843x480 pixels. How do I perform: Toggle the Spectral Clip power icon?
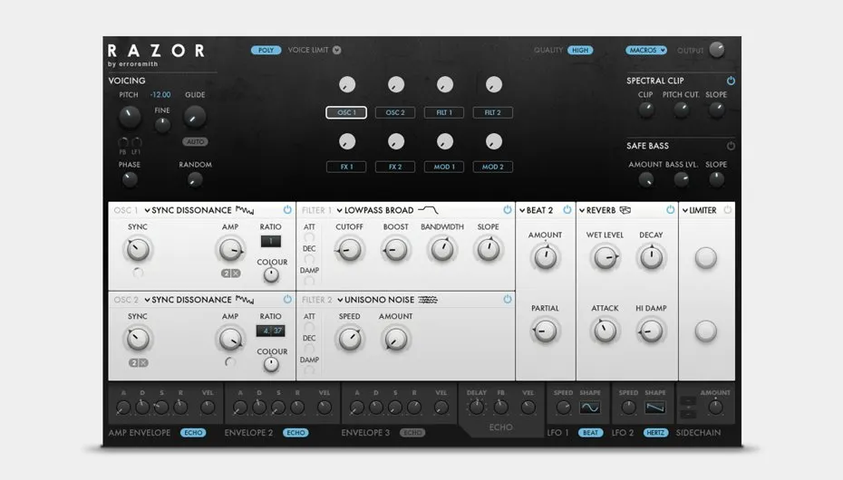click(731, 81)
